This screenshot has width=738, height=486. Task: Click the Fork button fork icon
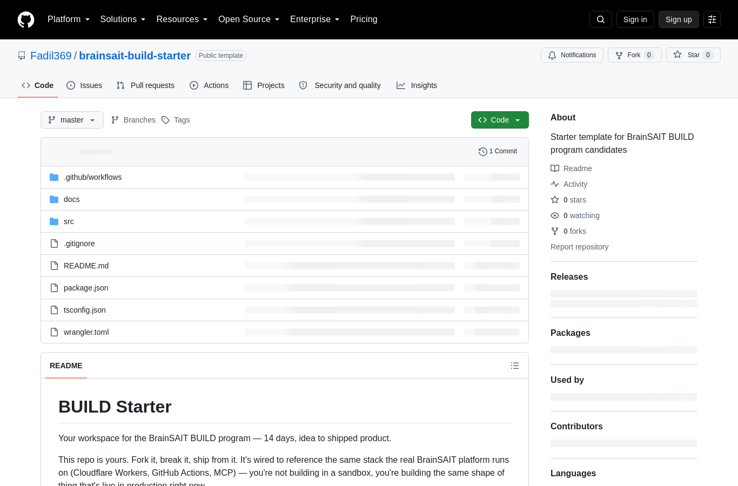point(619,55)
